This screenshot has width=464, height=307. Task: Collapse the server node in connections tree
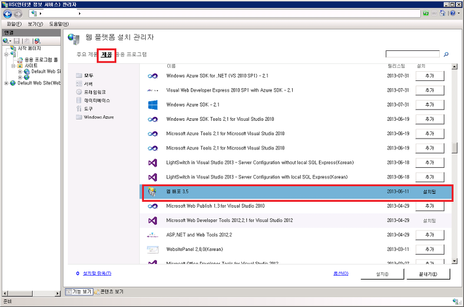7,54
